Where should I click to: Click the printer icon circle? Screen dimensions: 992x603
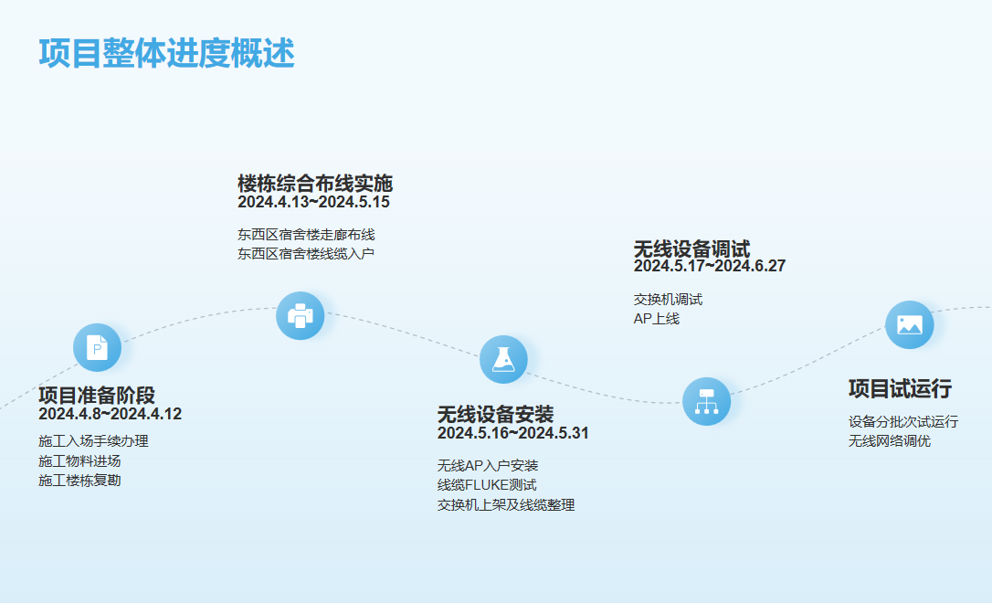[x=301, y=315]
